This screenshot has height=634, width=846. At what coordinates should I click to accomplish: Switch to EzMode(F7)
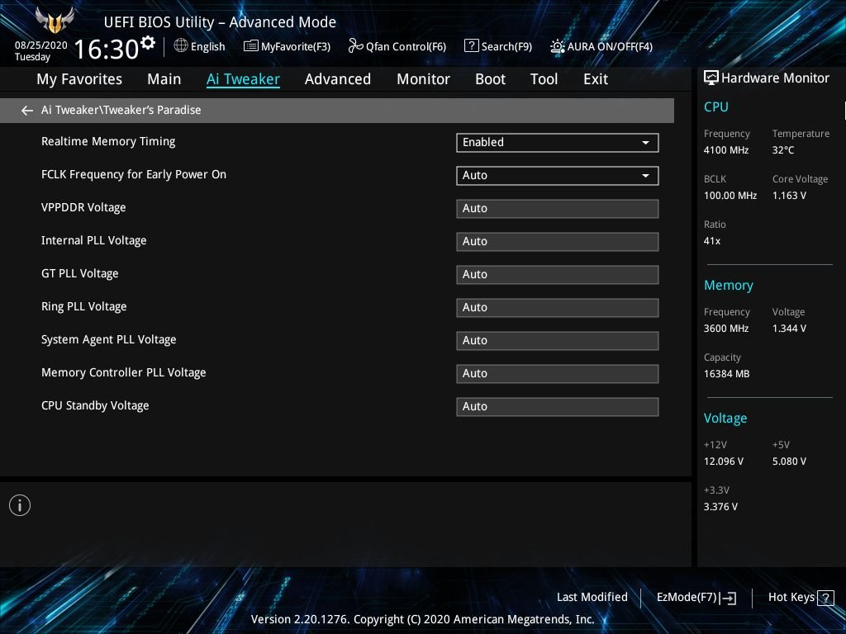click(x=696, y=598)
